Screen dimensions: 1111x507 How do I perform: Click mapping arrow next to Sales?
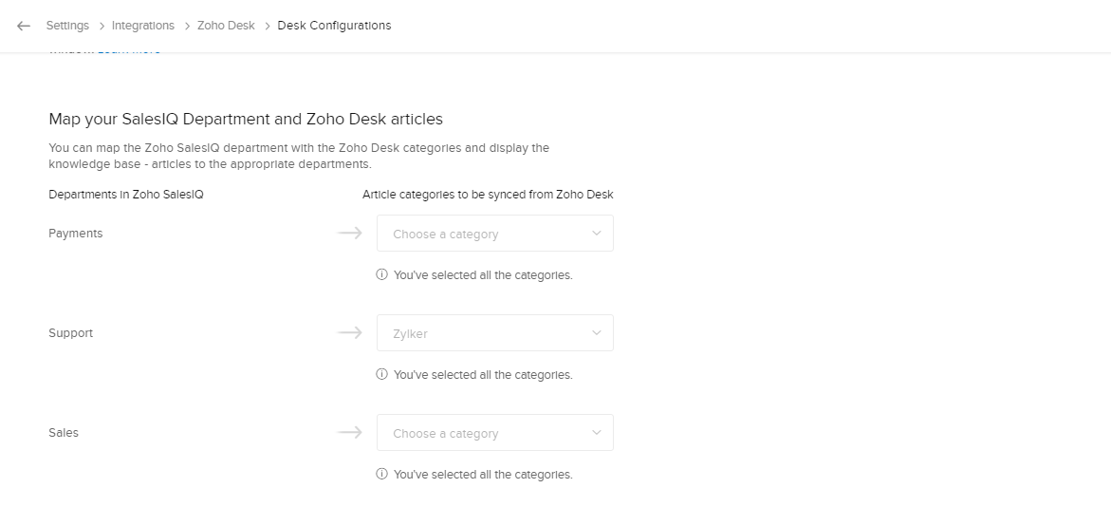click(x=349, y=432)
